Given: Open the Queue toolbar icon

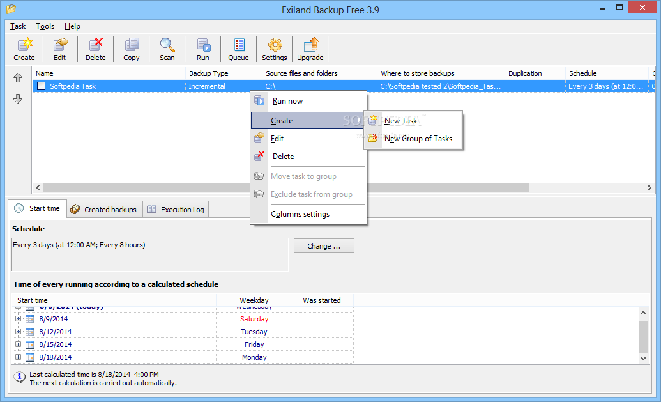Looking at the screenshot, I should click(x=239, y=45).
